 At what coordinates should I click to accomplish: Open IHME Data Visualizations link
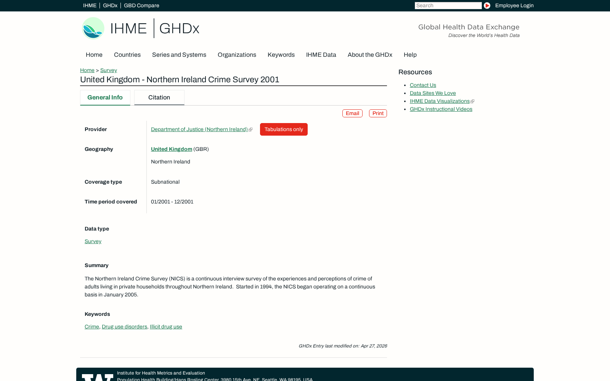(x=440, y=101)
